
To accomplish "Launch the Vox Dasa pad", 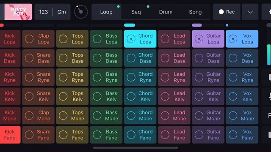I will [242, 58].
